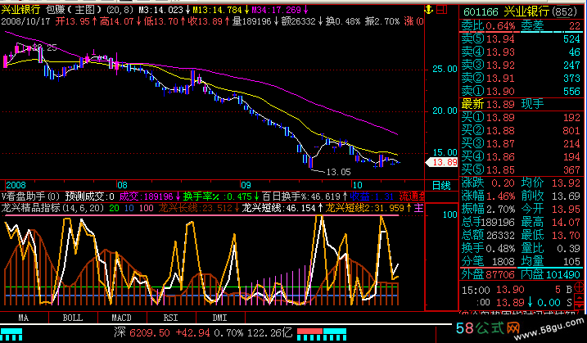Click the M13:14.784 yellow average label
This screenshot has width=587, height=343.
(220, 10)
